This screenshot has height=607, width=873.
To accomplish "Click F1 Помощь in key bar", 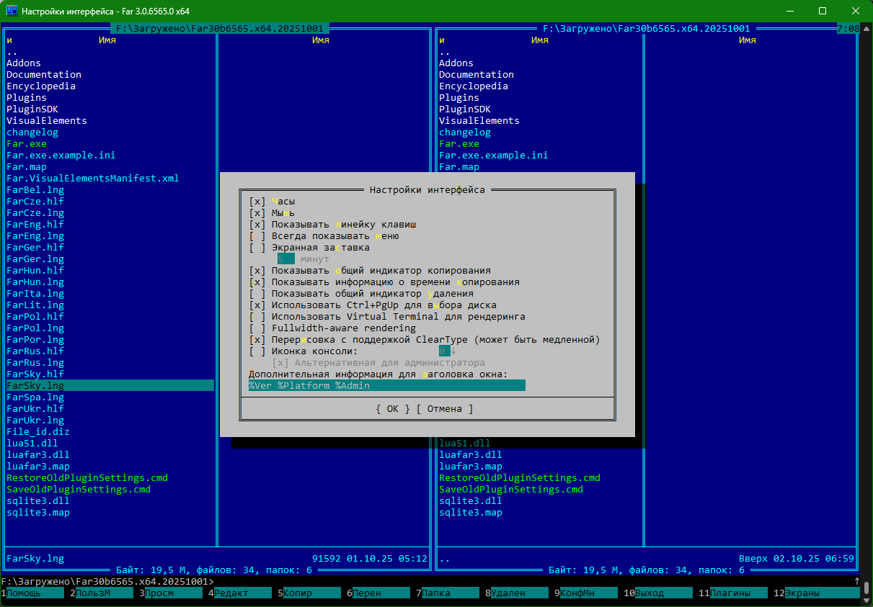I will pyautogui.click(x=33, y=593).
